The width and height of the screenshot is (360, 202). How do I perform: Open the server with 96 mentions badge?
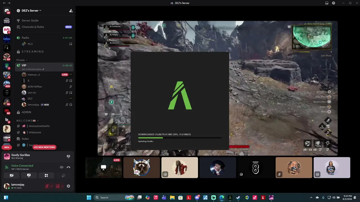(7, 102)
